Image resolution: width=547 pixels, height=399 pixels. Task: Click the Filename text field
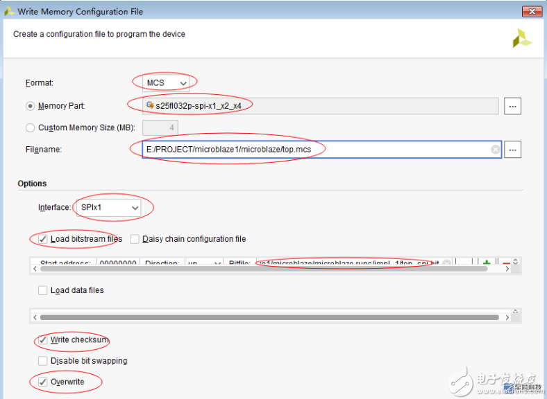coord(312,149)
